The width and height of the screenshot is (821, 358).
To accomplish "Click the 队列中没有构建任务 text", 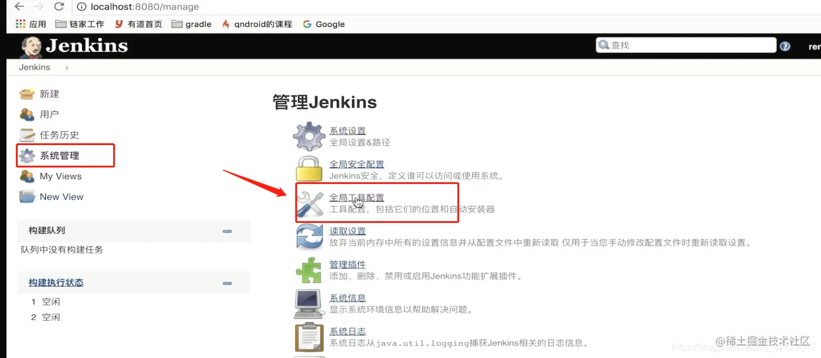I will click(x=62, y=249).
